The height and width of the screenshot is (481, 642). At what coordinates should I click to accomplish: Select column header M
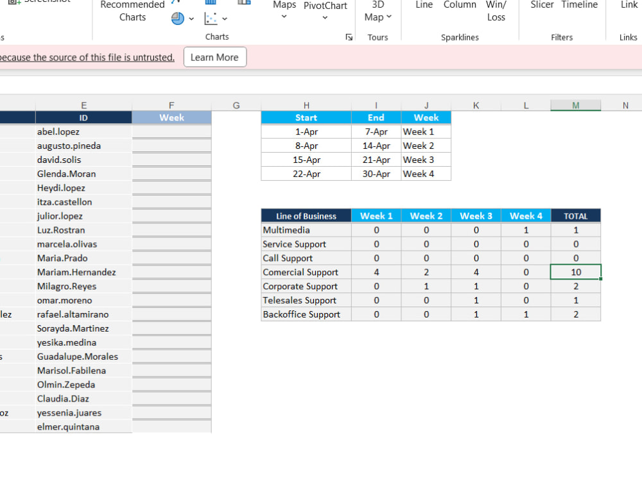click(575, 105)
